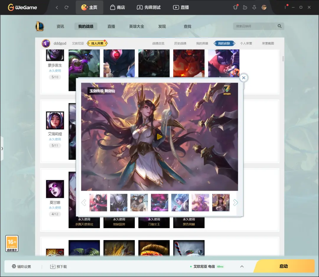This screenshot has height=277, width=319.
Task: Click the 找人开黑 button
Action: 97,43
